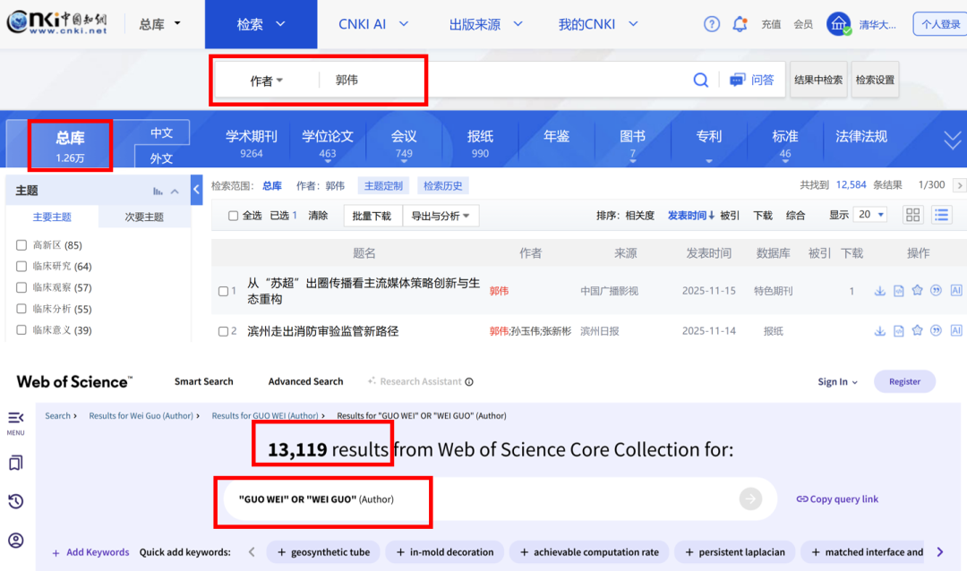Click the 结果中检索 button
This screenshot has width=967, height=571.
coord(818,80)
